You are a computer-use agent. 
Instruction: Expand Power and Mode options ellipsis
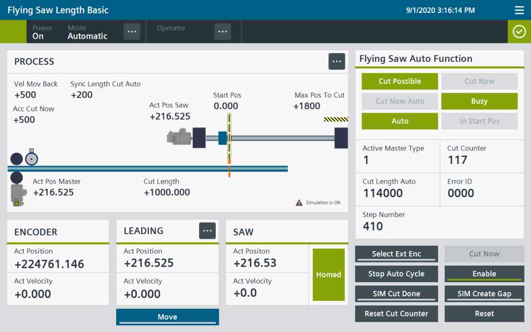point(132,32)
